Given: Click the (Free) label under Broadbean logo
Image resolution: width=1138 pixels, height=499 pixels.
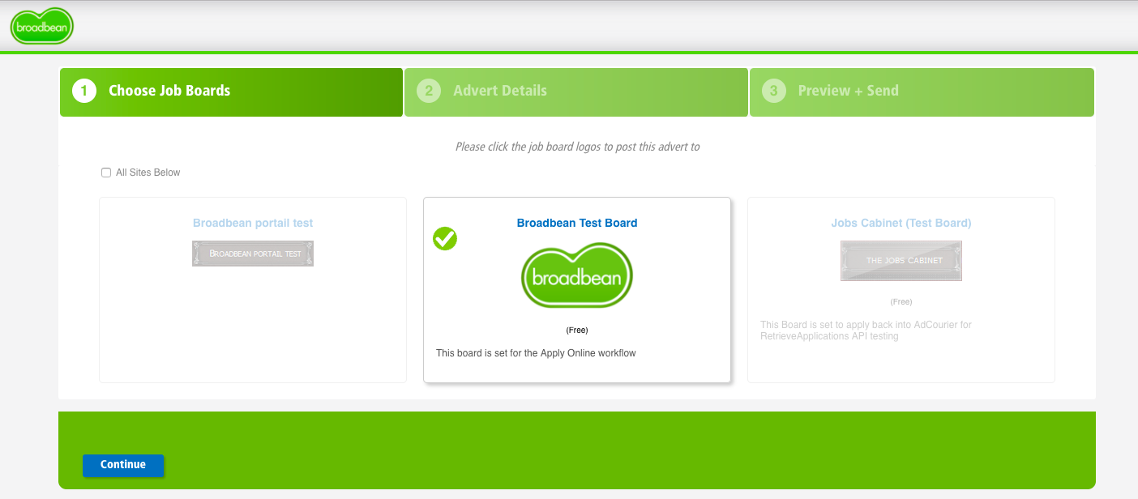Looking at the screenshot, I should point(577,331).
